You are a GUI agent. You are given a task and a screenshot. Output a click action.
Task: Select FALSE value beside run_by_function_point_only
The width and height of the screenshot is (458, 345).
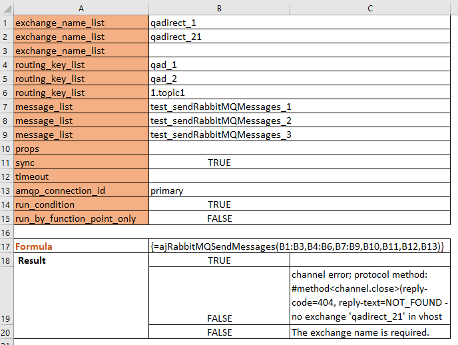(x=218, y=218)
